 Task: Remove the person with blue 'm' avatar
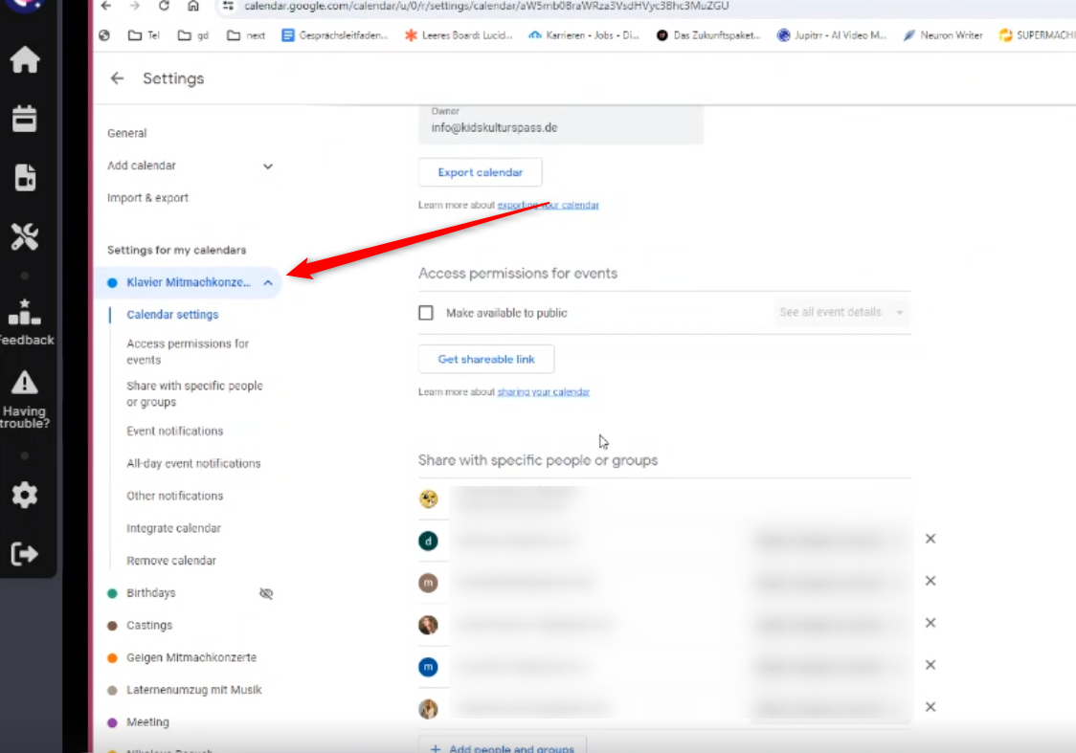pos(930,665)
